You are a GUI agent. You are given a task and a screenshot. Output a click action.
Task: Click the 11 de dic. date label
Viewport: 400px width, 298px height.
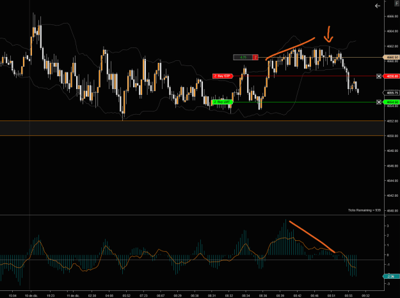[x=73, y=295]
